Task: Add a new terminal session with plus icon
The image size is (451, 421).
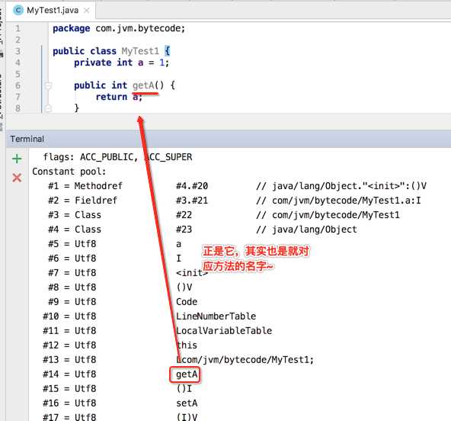Action: [17, 159]
